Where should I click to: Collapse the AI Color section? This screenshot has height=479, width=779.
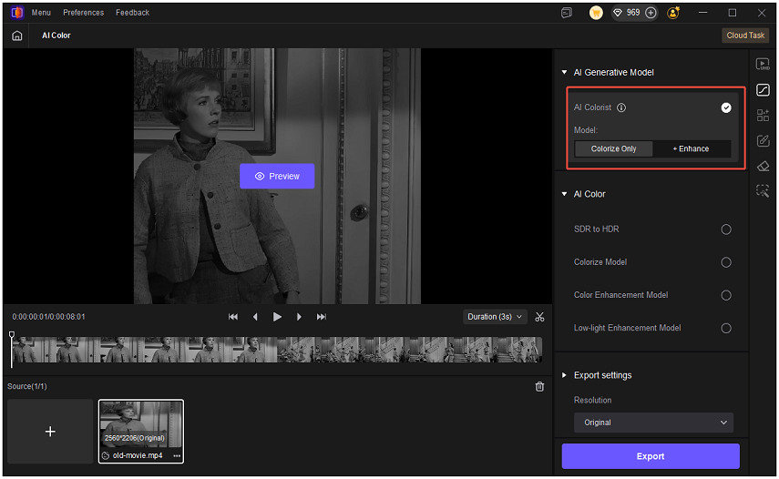tap(564, 194)
